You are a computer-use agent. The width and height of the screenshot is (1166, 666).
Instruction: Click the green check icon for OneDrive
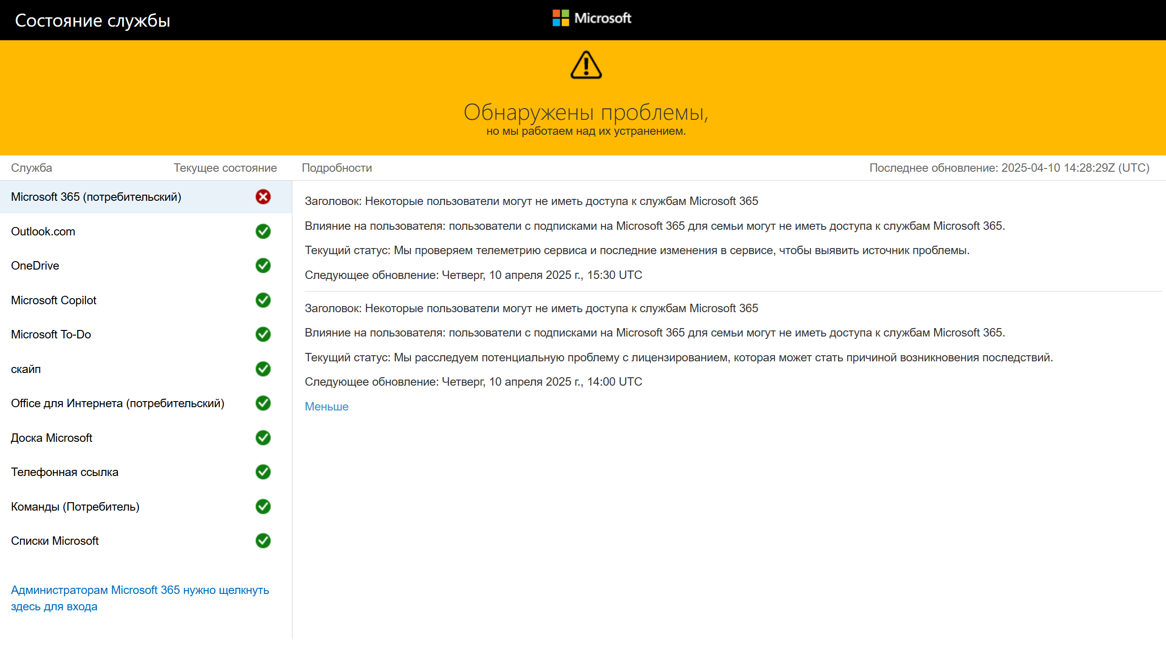(x=263, y=265)
